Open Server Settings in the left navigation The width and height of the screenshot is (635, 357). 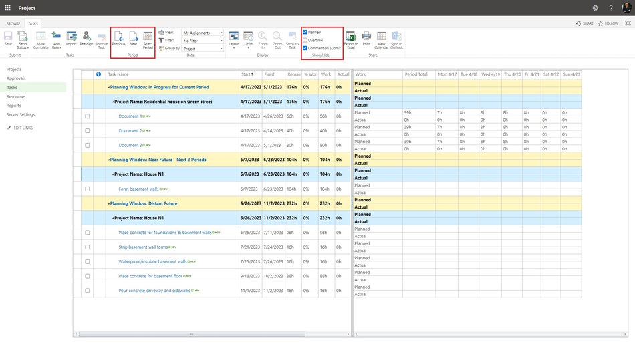(x=21, y=115)
